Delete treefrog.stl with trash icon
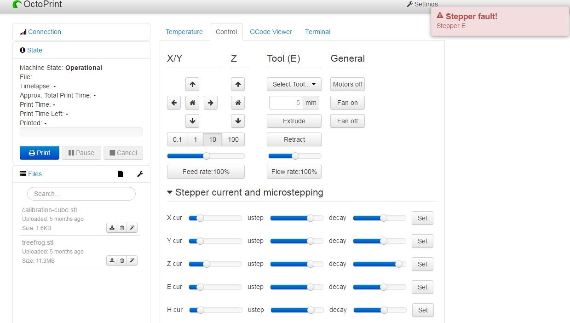Image resolution: width=570 pixels, height=323 pixels. pyautogui.click(x=122, y=260)
